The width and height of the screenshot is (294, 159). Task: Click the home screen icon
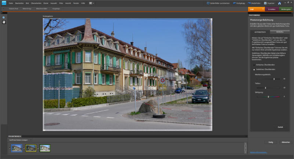pos(280,3)
